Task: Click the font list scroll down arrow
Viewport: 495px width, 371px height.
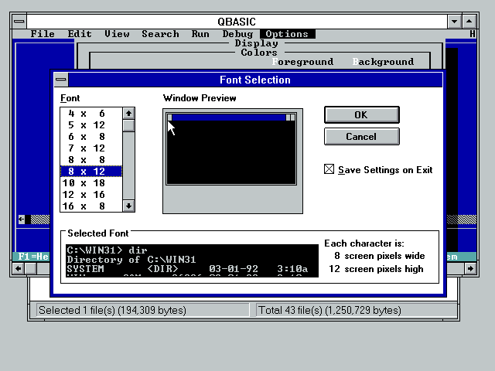Action: pyautogui.click(x=128, y=206)
